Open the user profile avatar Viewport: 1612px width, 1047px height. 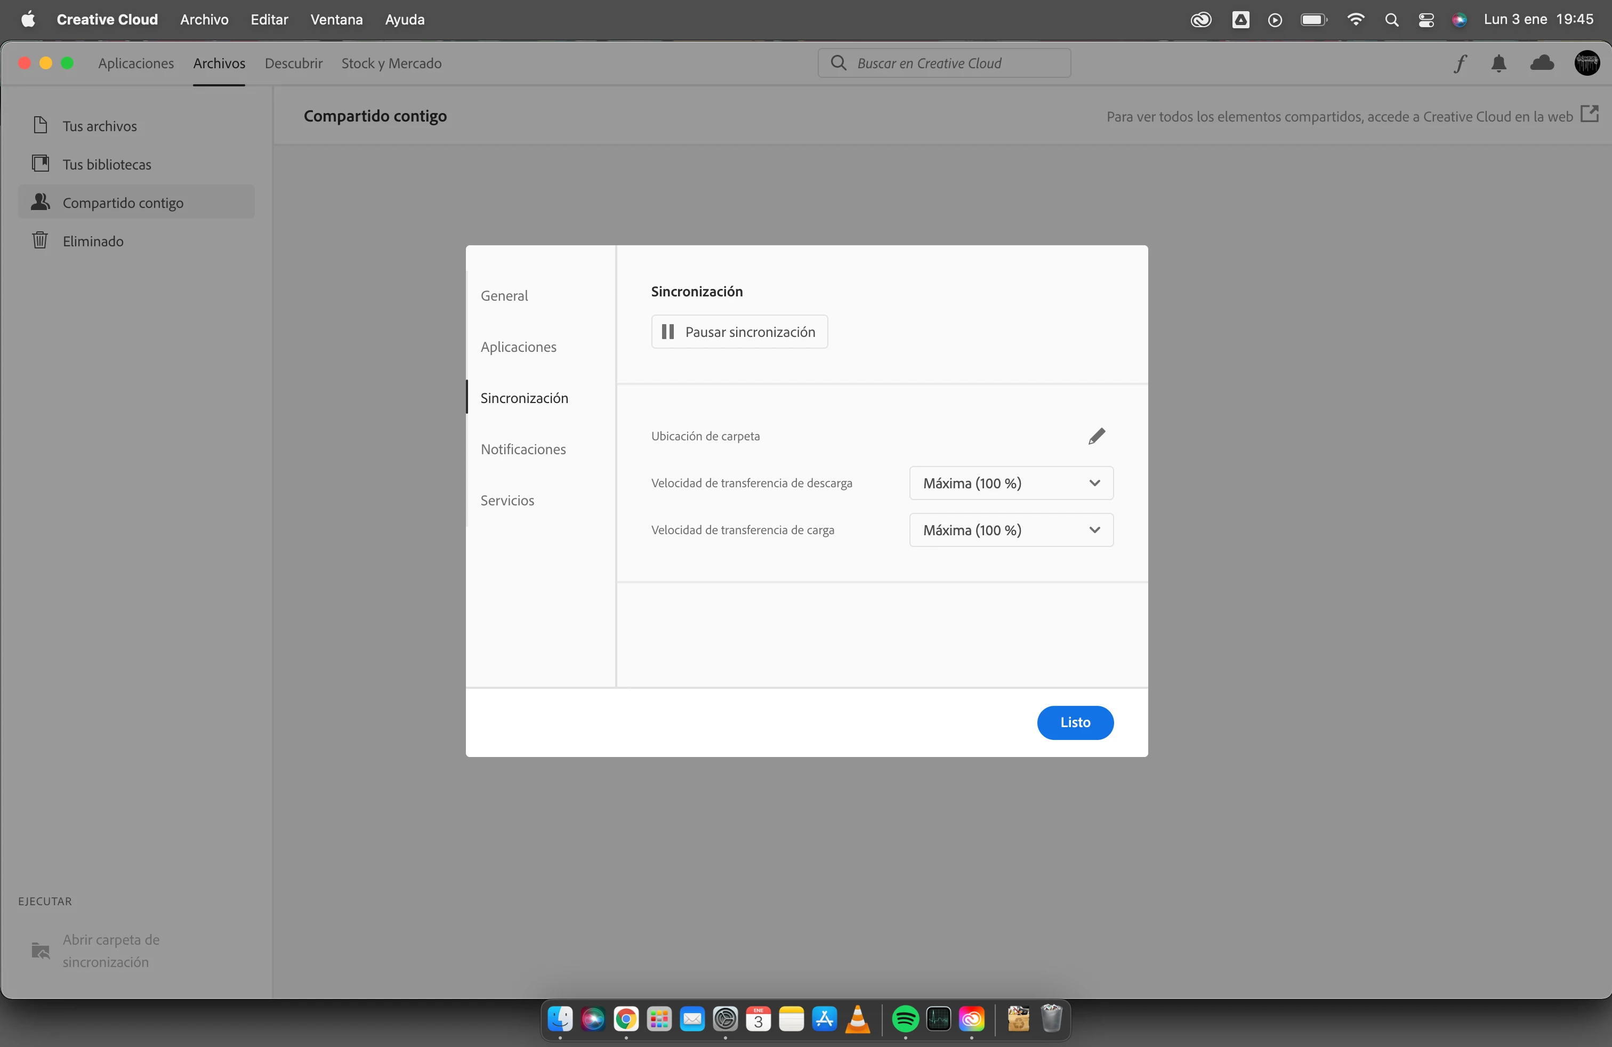(1587, 63)
